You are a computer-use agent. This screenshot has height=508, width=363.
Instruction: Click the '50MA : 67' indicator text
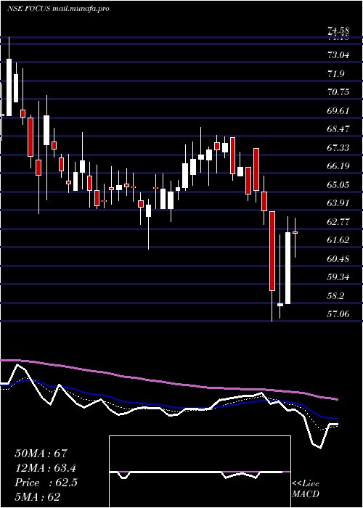point(41,454)
